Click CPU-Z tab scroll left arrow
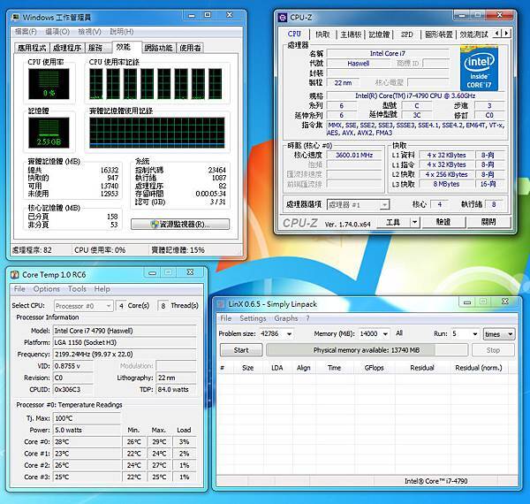This screenshot has width=530, height=504. pyautogui.click(x=496, y=34)
